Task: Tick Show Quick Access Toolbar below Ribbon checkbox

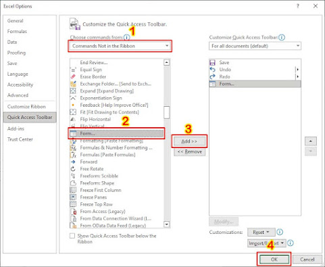Action: tap(72, 236)
